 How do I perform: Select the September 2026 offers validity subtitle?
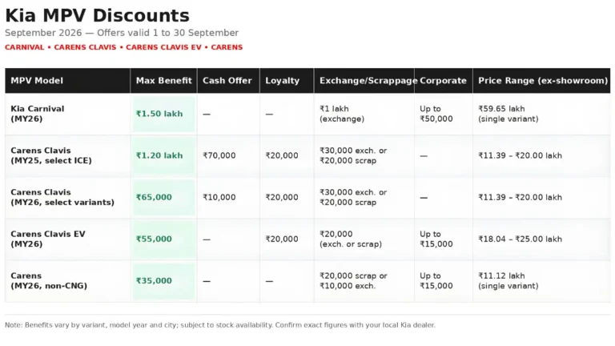click(122, 33)
